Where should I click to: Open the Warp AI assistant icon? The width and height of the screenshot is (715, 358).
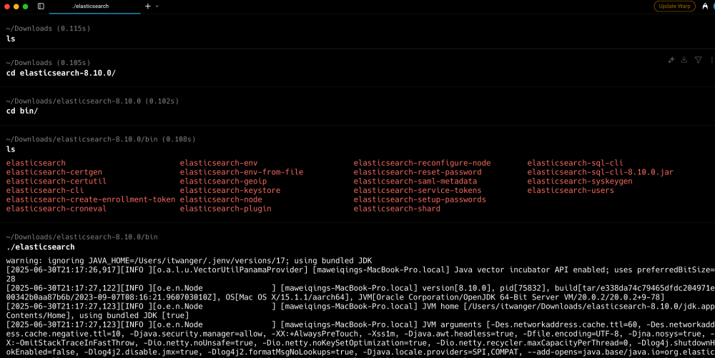[704, 6]
